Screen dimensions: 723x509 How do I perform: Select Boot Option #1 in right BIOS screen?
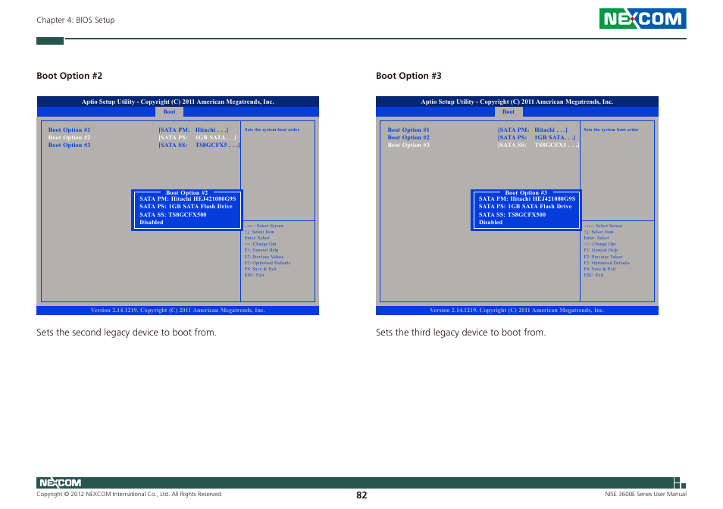(408, 130)
